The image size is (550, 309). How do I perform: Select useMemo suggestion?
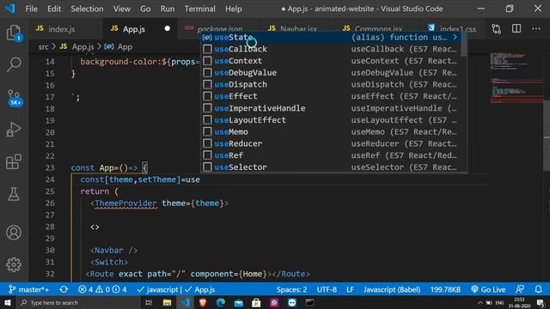click(331, 131)
